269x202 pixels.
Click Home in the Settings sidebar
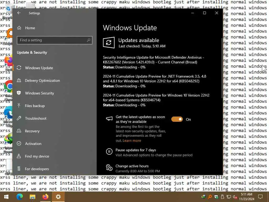(30, 28)
